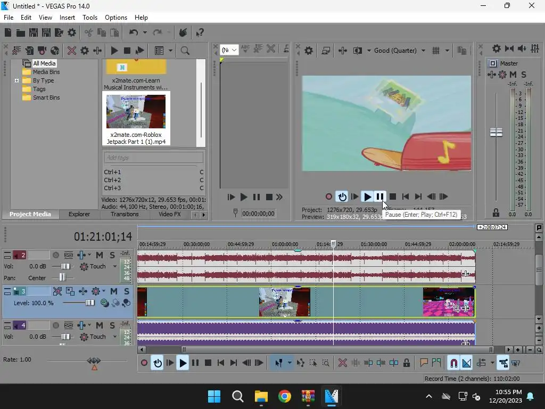The image size is (545, 409).
Task: Open Trimmer history combo box
Action: (229, 50)
